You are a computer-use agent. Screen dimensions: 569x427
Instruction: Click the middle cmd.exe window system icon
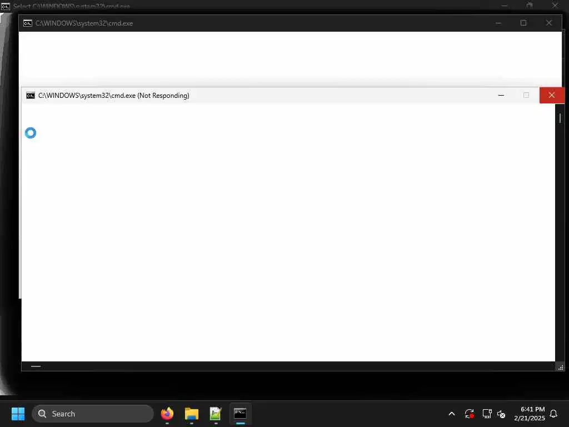[x=28, y=23]
